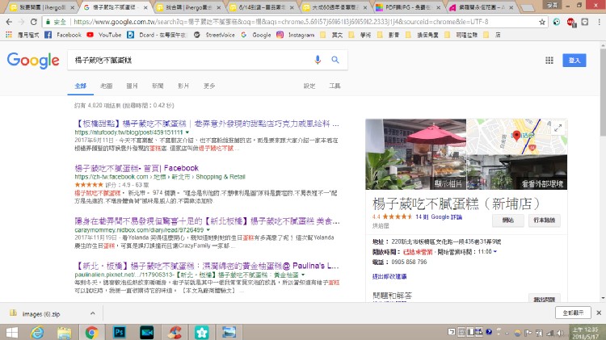Click the map thumbnail with red pin
The height and width of the screenshot is (340, 606).
tap(517, 136)
